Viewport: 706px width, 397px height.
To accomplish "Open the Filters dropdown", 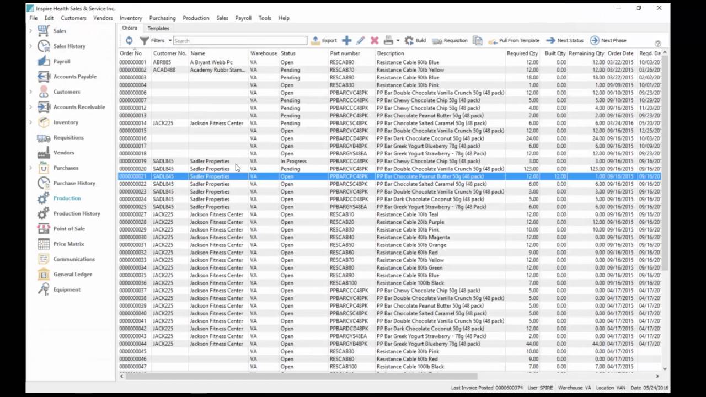I will coord(156,40).
